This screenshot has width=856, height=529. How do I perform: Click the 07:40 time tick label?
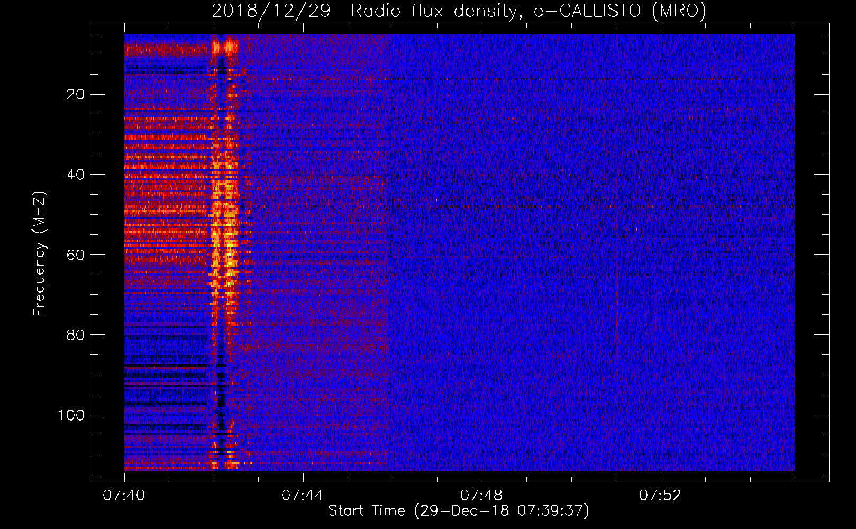click(124, 496)
